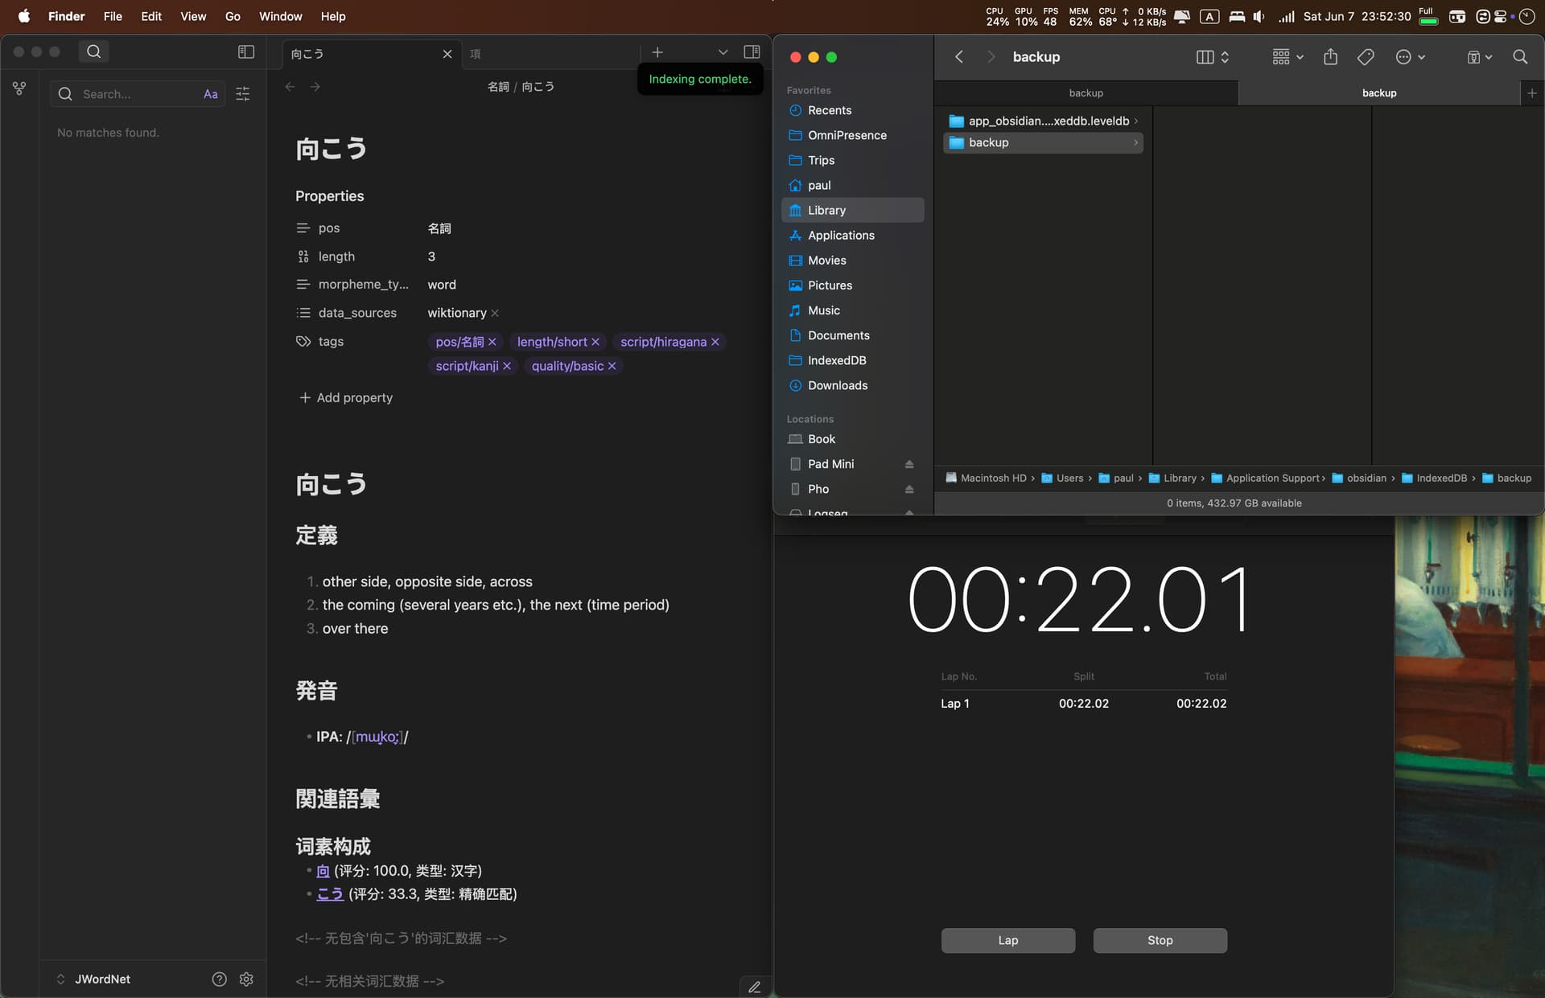Screen dimensions: 1545x998
Task: Open Apple menu
Action: (x=24, y=16)
